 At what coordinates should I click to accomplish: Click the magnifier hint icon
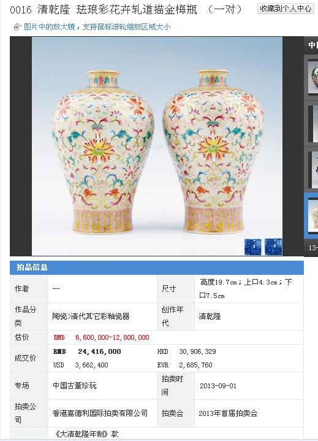pos(17,27)
